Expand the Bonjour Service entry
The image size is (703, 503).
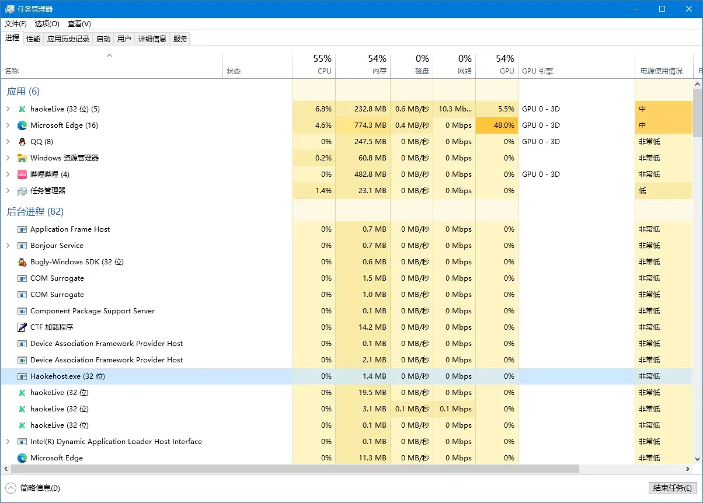[x=8, y=246]
